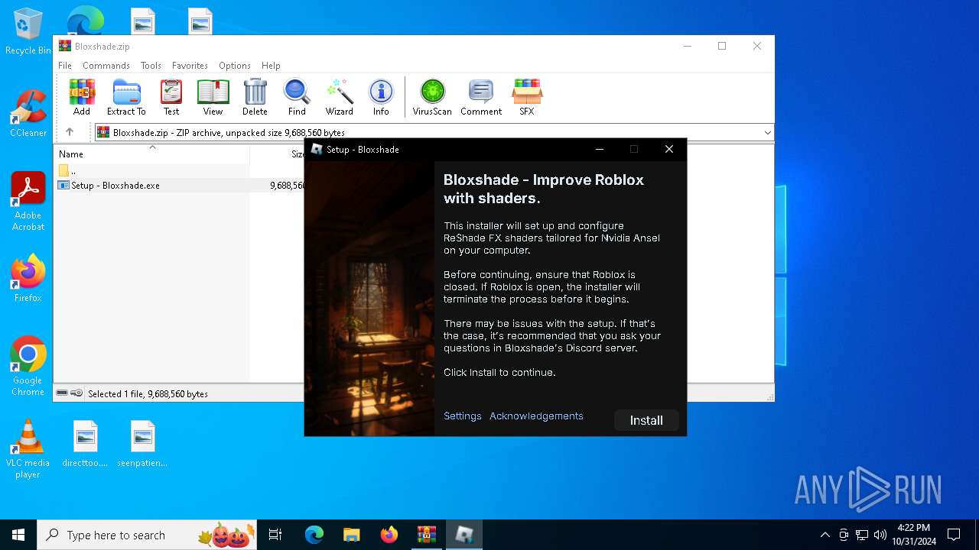979x550 pixels.
Task: Open the Settings link in Bloxshade setup
Action: (x=463, y=416)
